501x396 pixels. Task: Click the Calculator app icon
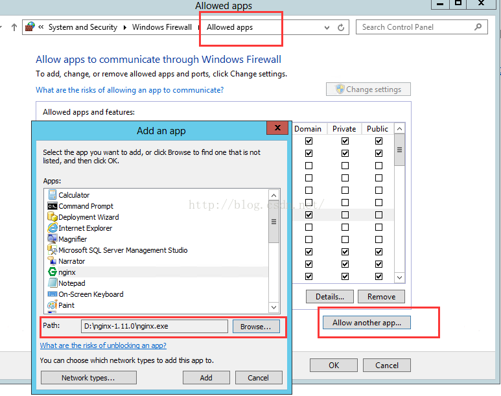pyautogui.click(x=52, y=194)
